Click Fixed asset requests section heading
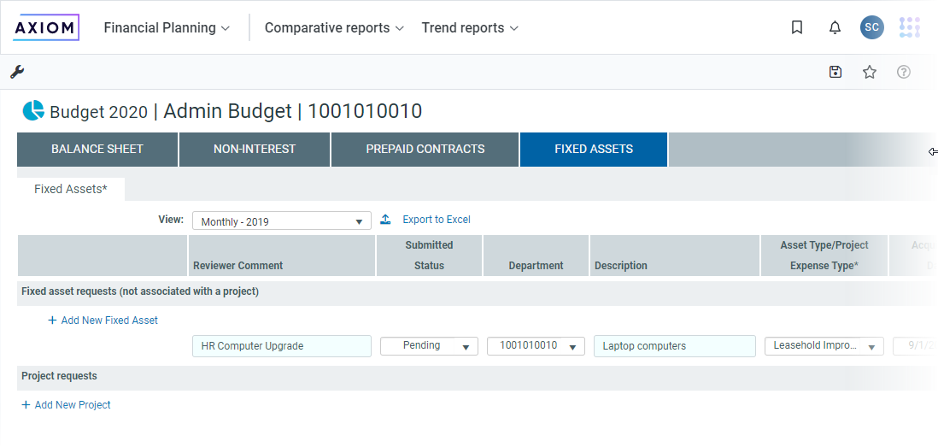This screenshot has height=447, width=938. [140, 292]
